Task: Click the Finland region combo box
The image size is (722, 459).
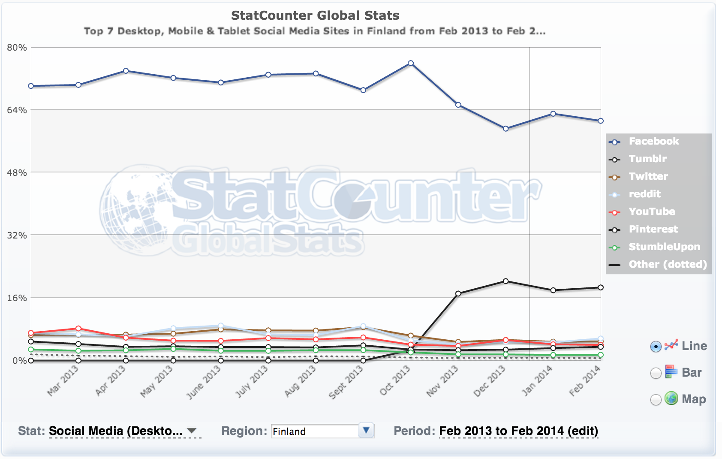Action: coord(315,431)
